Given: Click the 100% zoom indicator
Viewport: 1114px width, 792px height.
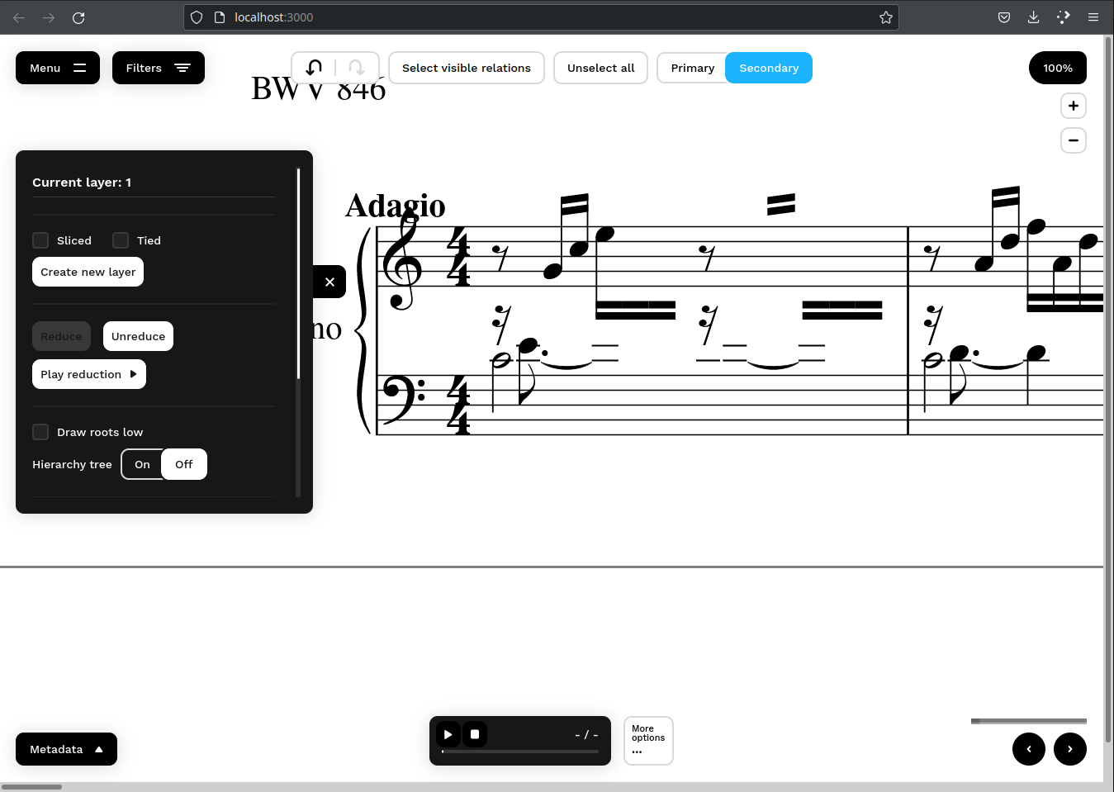Looking at the screenshot, I should pos(1058,68).
